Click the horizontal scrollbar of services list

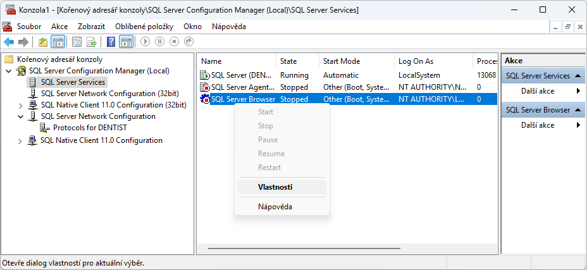[304, 249]
